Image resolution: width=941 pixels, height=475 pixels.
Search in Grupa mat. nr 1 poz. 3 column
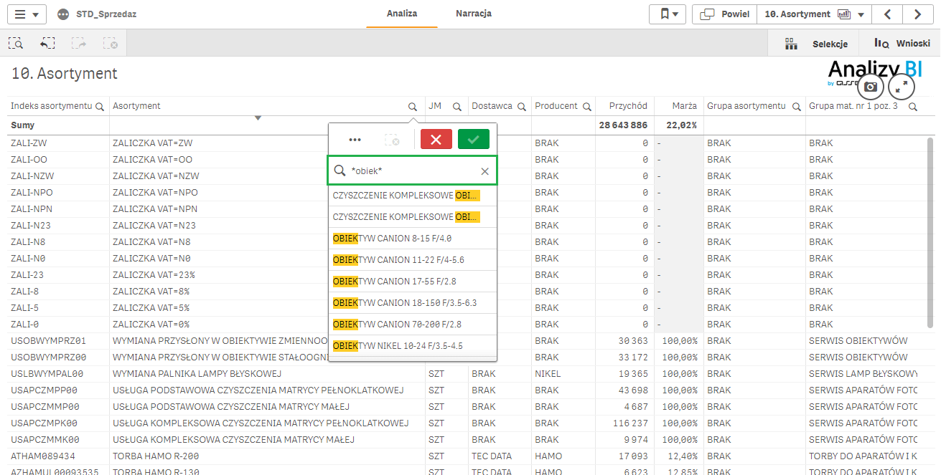[913, 106]
